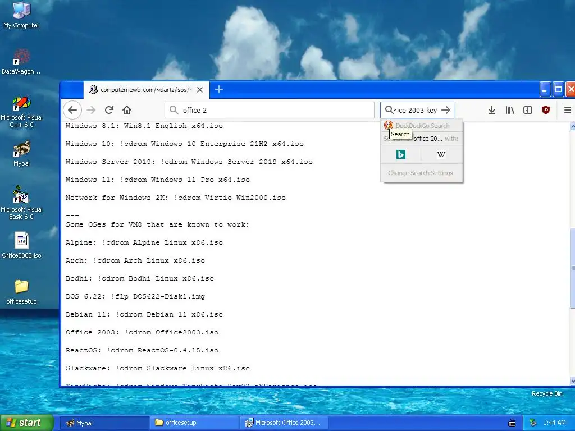Click 'Windows 8.1: Win8.1_English_x64.iso' line
Screen dimensions: 575x431
tap(144, 126)
